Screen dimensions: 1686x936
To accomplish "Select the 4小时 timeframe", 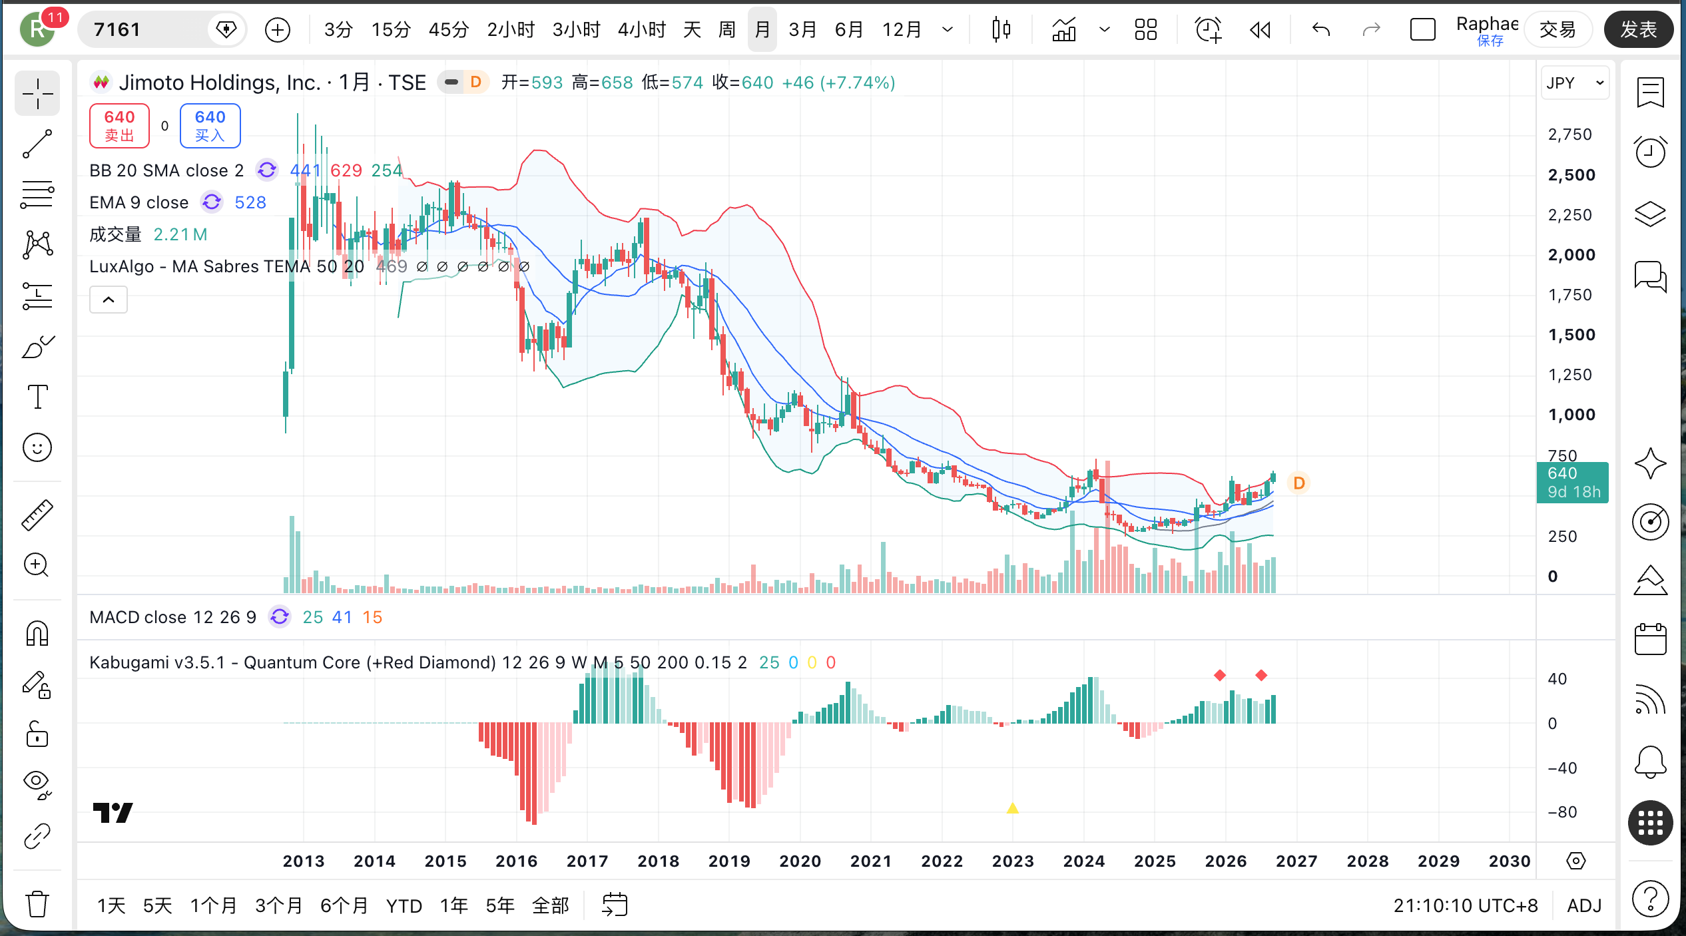I will pos(642,30).
